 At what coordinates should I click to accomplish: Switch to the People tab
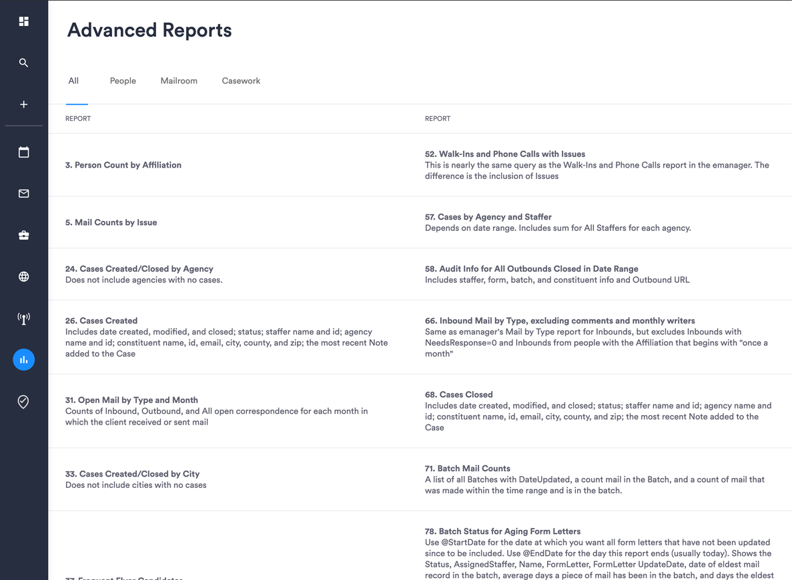click(x=123, y=80)
